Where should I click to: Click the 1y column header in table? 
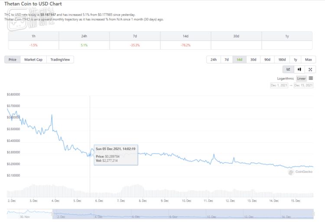click(x=287, y=36)
